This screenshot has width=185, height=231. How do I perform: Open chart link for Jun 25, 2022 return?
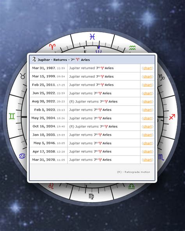coord(148,93)
